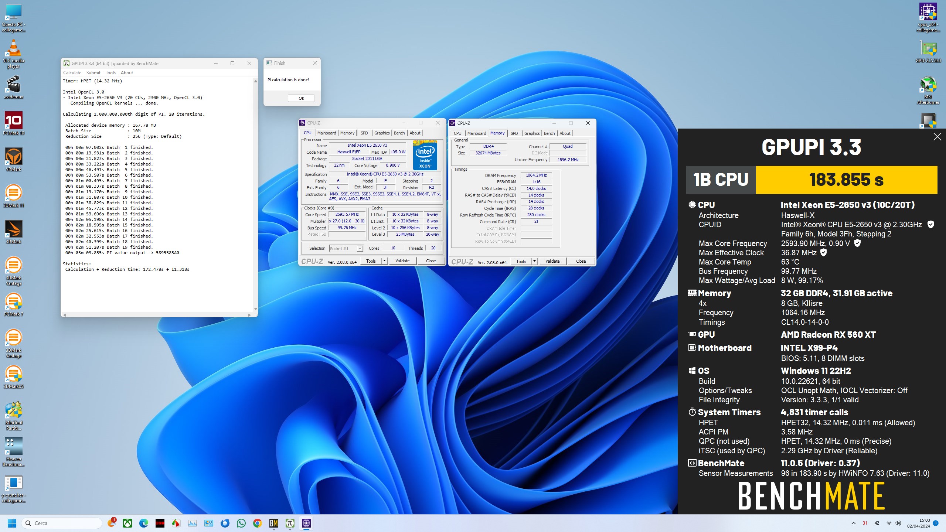Open the avidemux desktop icon
946x532 pixels.
14,87
